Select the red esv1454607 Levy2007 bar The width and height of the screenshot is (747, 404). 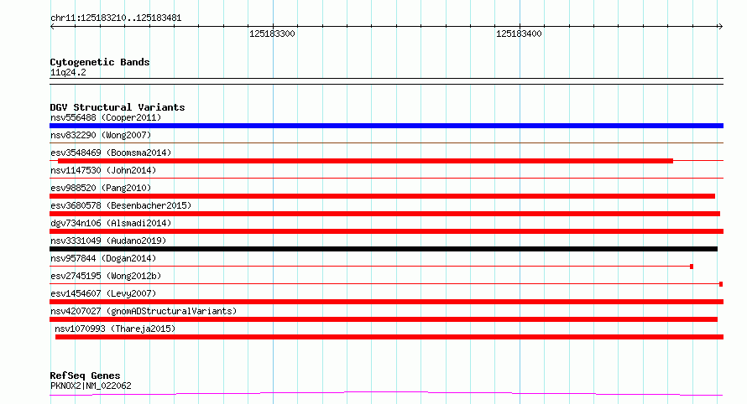pos(386,302)
